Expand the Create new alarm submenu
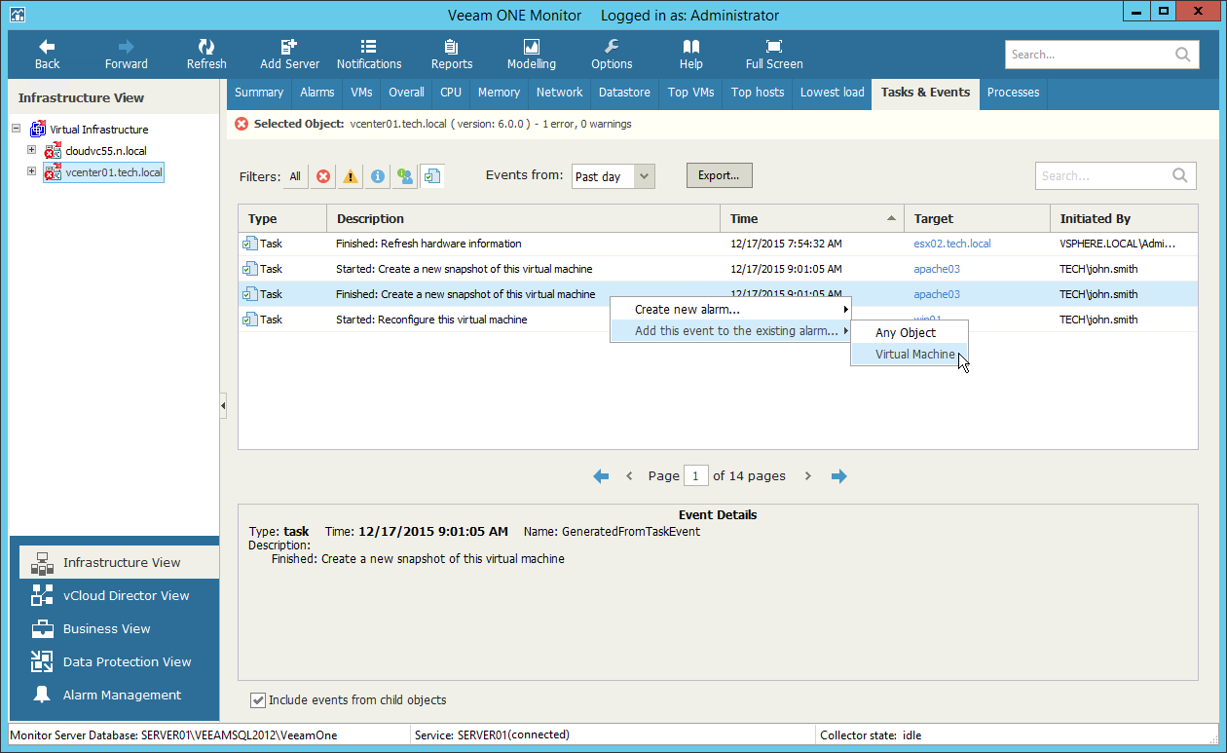Screen dimensions: 1227x753 [x=731, y=310]
